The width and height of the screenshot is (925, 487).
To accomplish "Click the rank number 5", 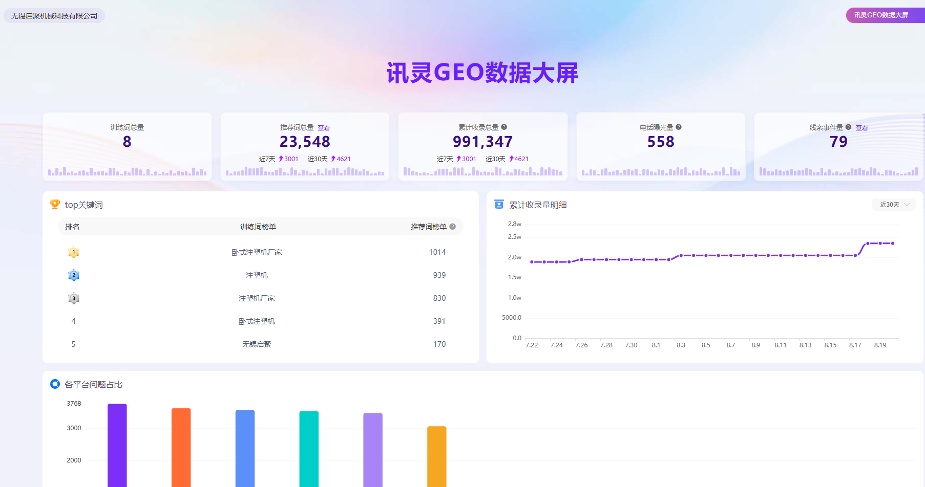I will 73,344.
